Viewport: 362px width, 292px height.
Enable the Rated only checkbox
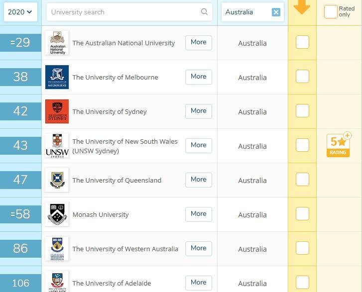pos(331,12)
